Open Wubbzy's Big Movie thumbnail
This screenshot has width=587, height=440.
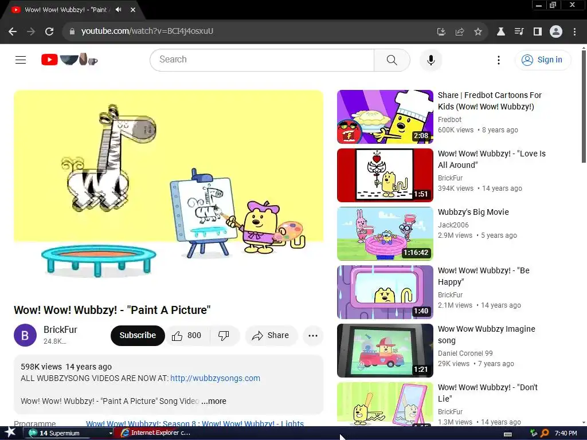(385, 234)
